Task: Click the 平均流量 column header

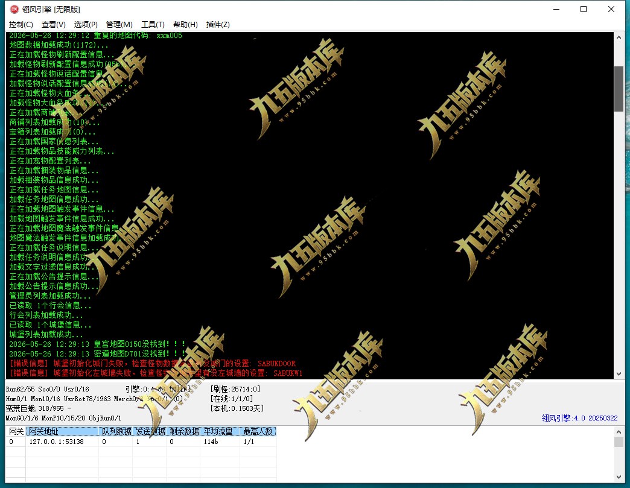Action: (x=220, y=431)
